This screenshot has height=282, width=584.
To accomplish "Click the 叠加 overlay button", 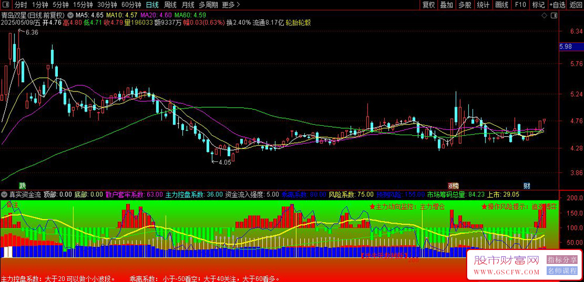I will point(447,5).
